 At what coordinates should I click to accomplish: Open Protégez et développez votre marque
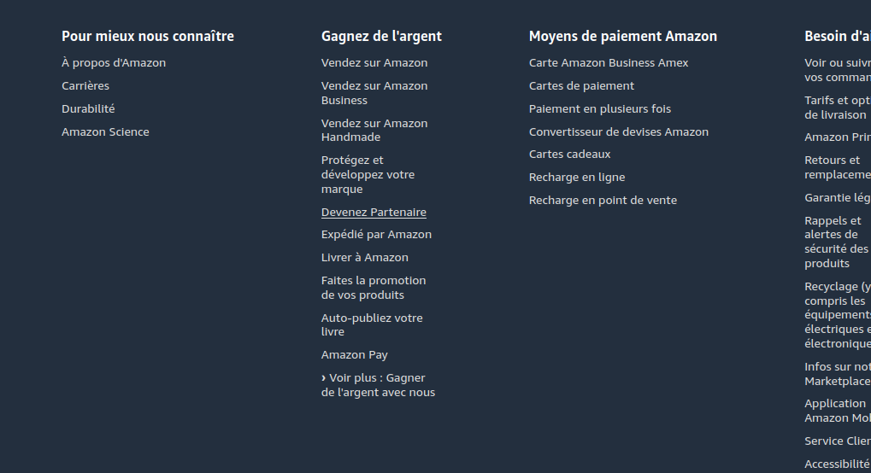pyautogui.click(x=368, y=174)
